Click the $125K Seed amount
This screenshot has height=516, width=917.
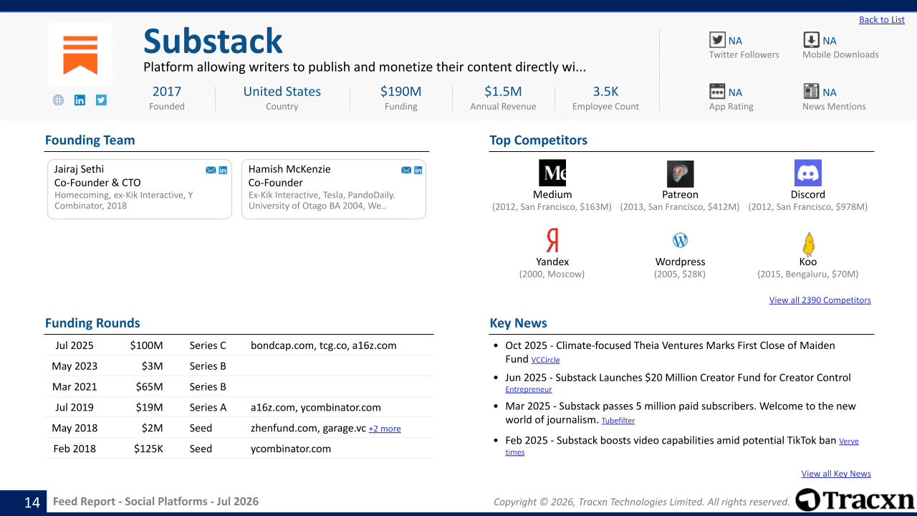pos(148,449)
